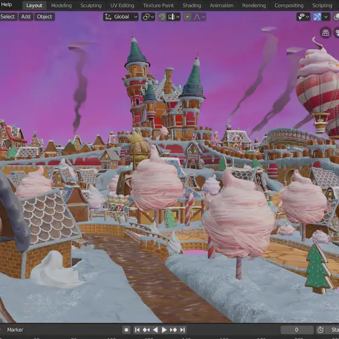This screenshot has width=339, height=339.
Task: Play the animation in reverse
Action: [x=155, y=330]
